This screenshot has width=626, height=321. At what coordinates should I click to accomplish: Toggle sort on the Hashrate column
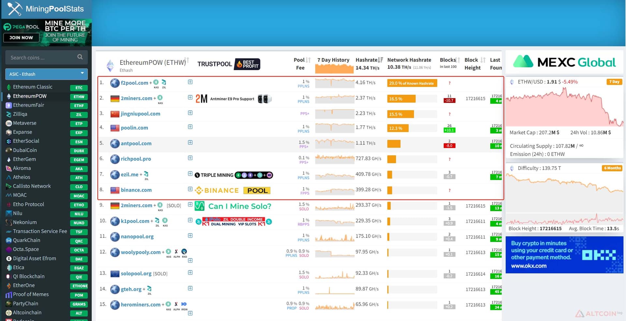point(380,60)
